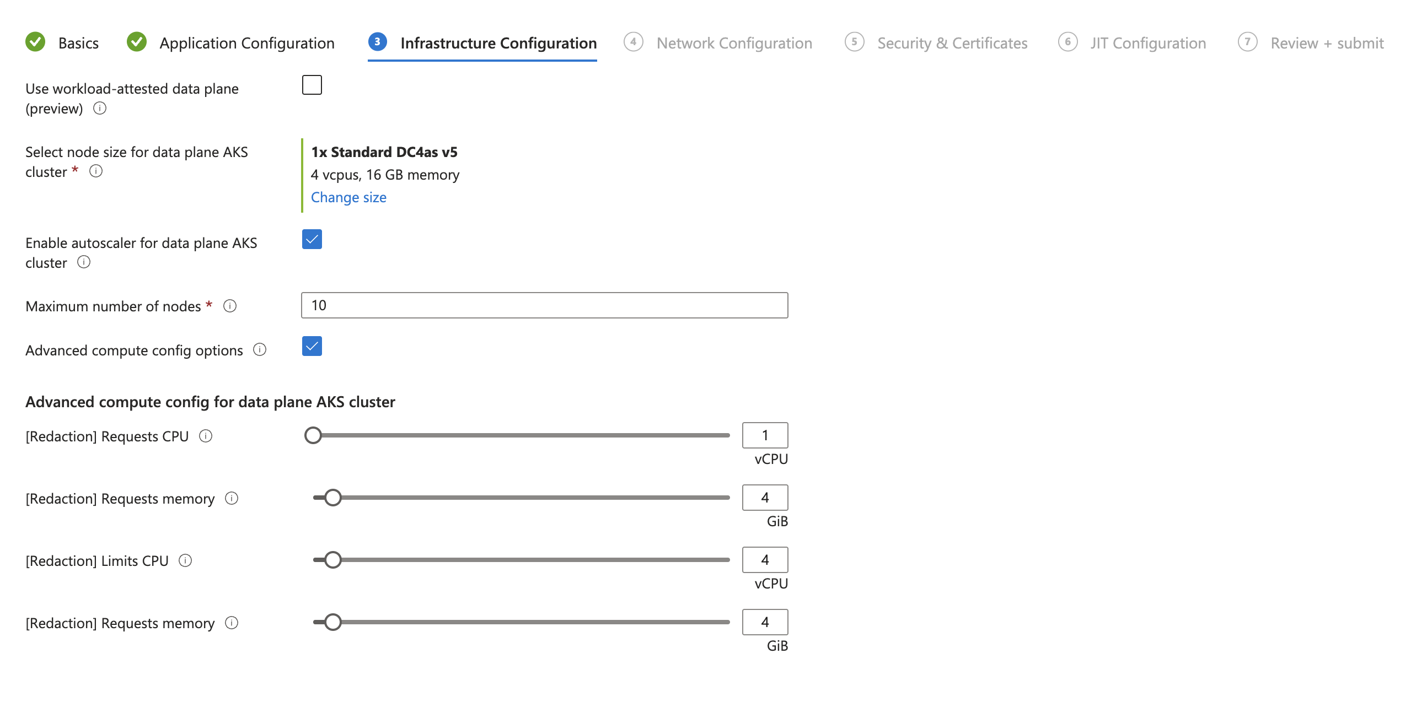Viewport: 1427px width, 702px height.
Task: Open Network Configuration step
Action: (733, 43)
